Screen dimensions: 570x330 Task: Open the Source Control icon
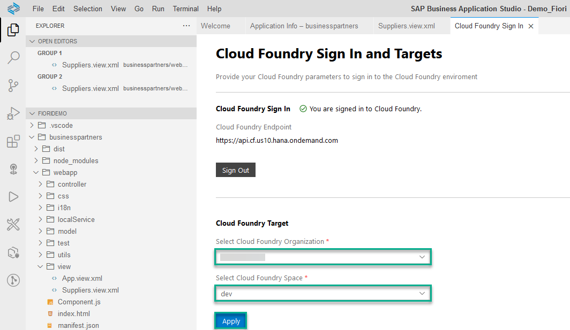pyautogui.click(x=13, y=86)
